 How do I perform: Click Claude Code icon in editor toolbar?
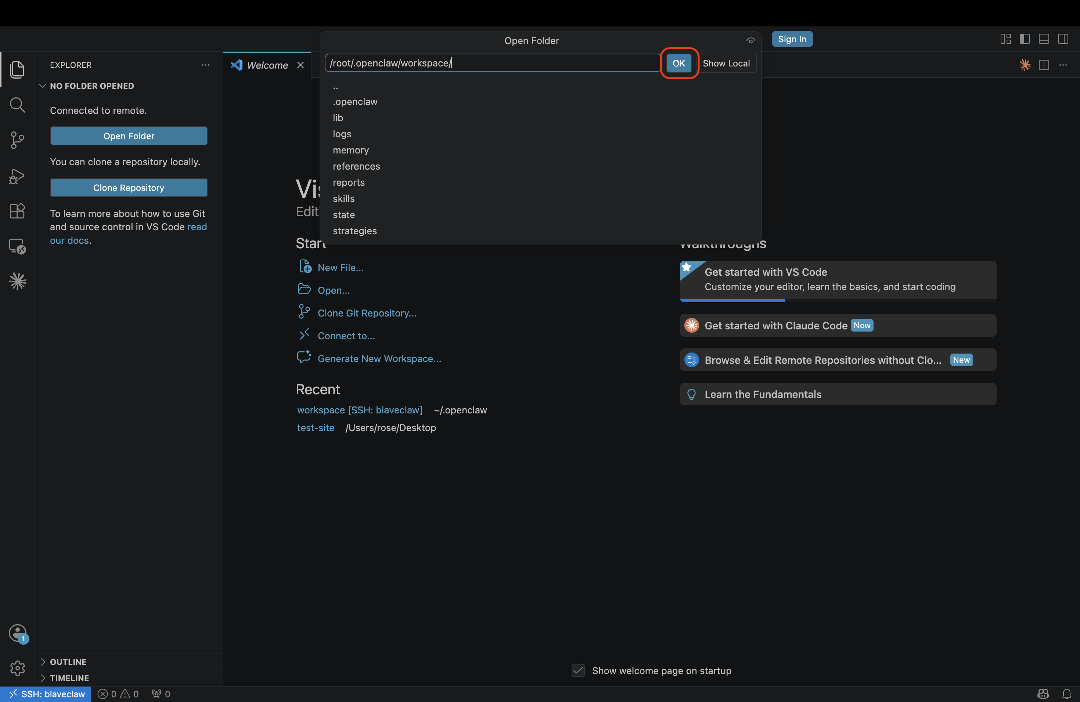click(1025, 65)
